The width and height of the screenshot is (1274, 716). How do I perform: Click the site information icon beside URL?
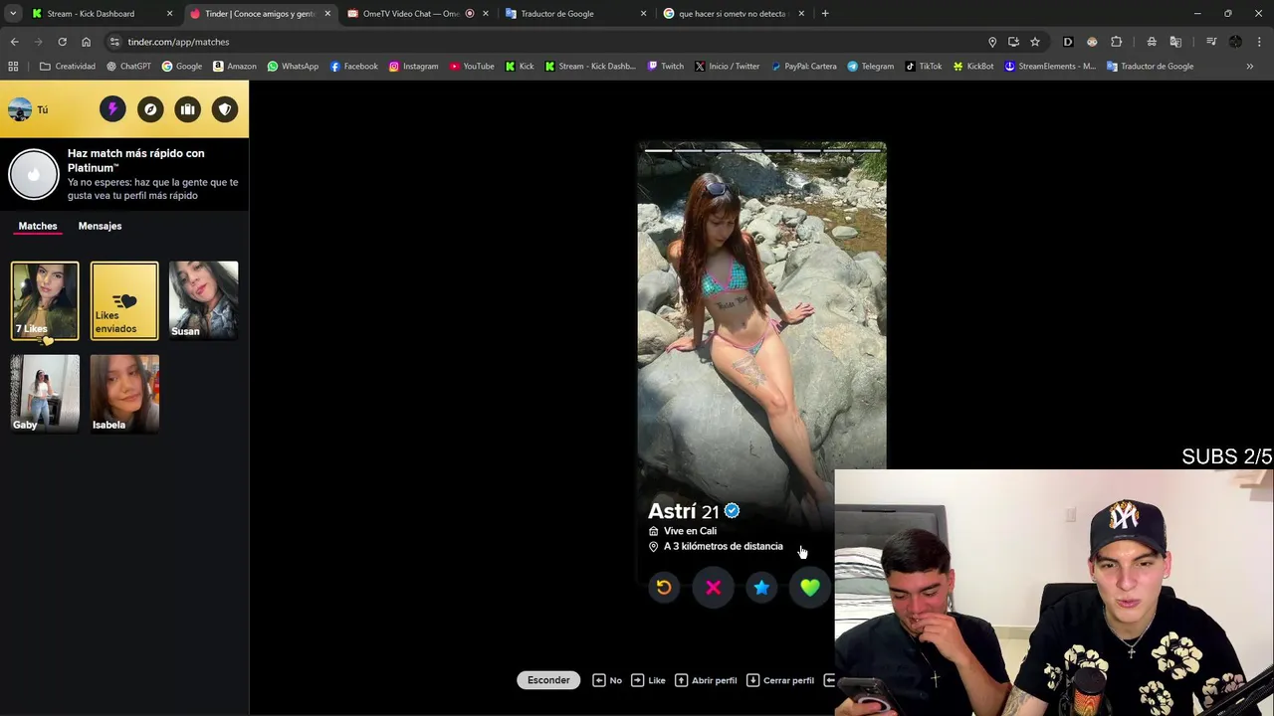pyautogui.click(x=114, y=42)
